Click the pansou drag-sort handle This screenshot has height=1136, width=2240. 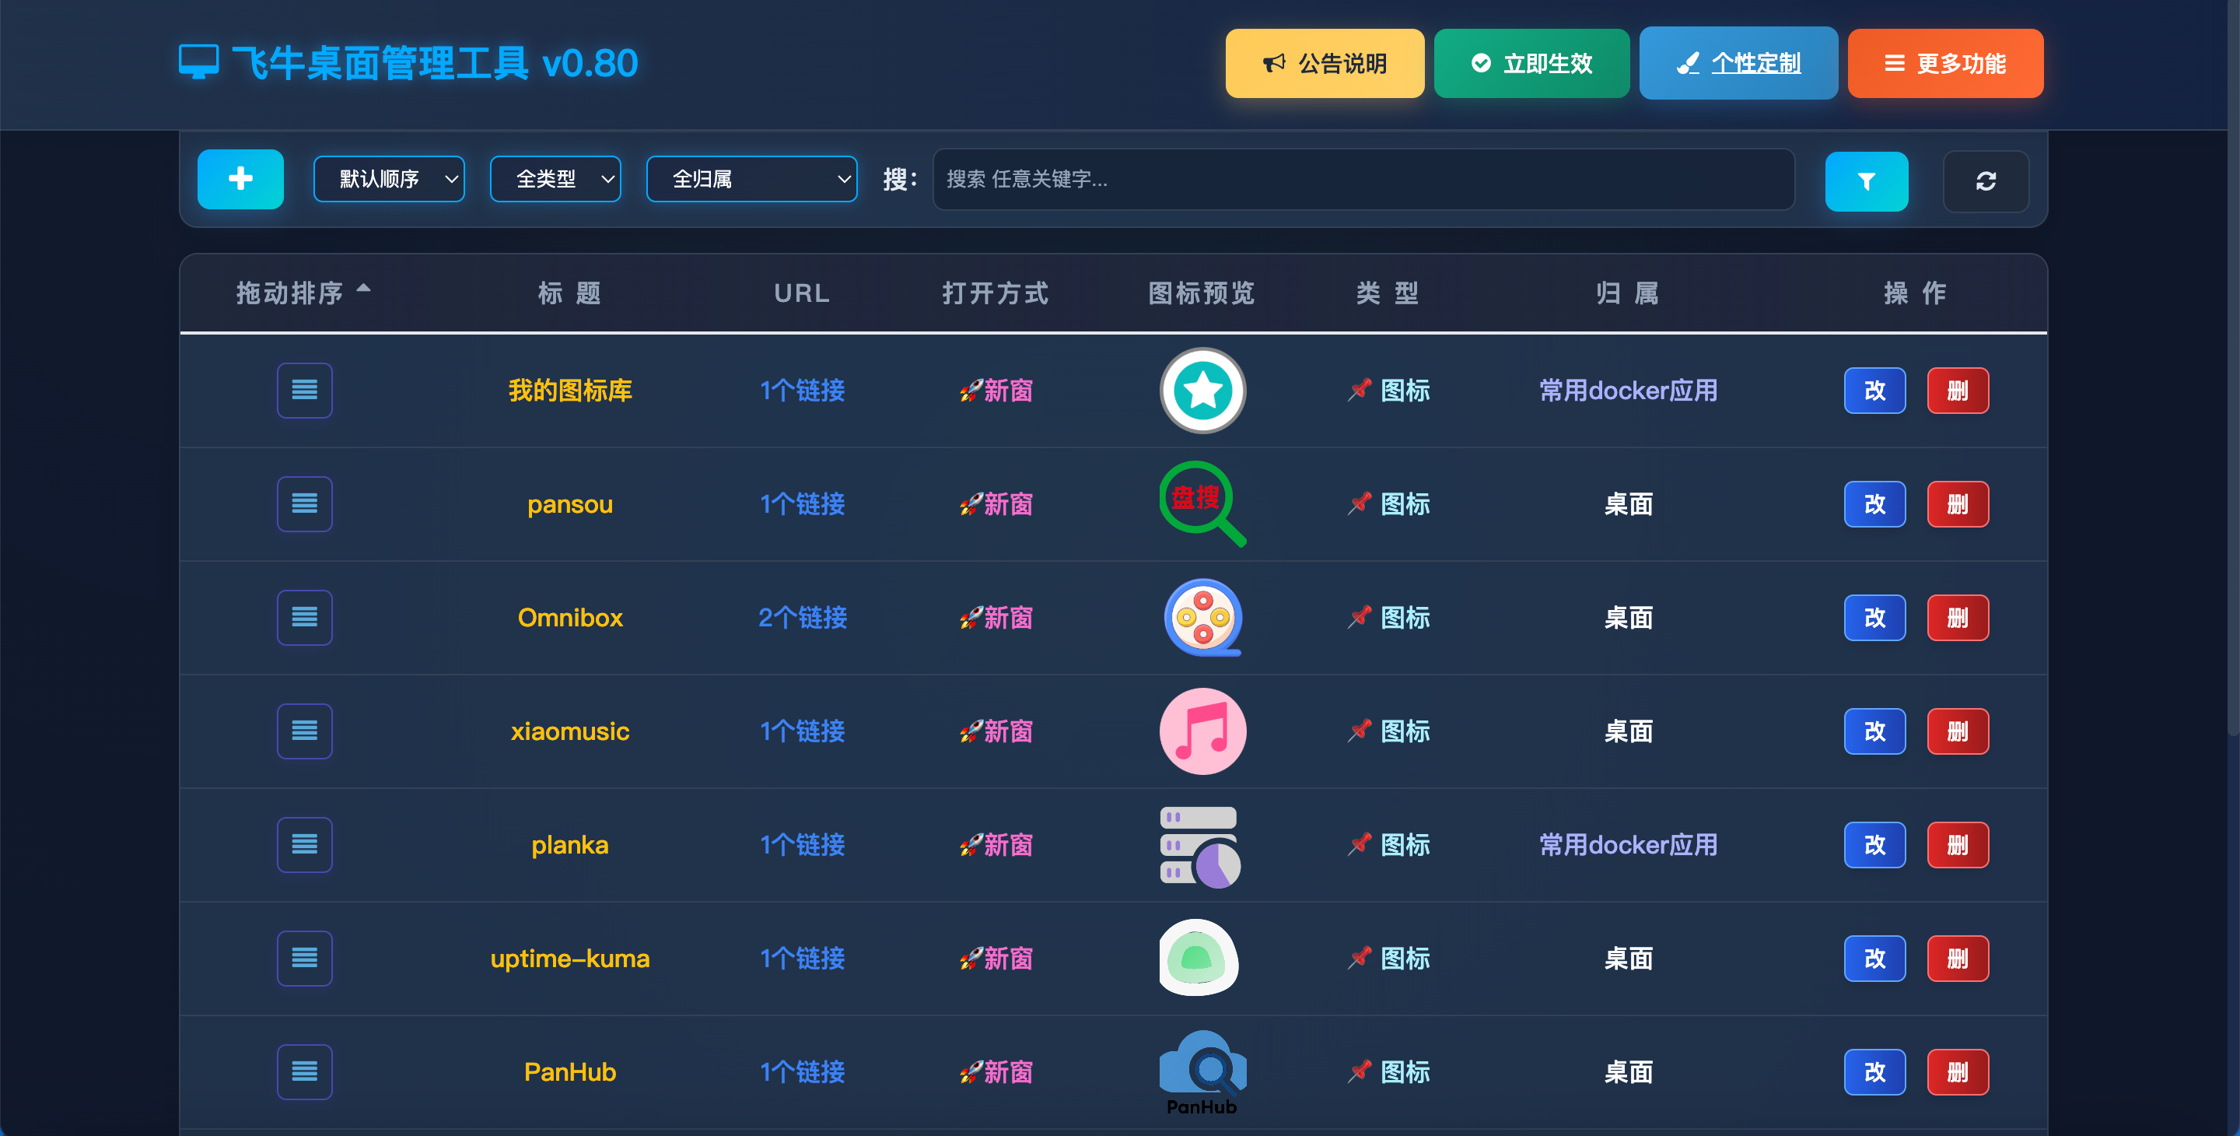click(304, 503)
